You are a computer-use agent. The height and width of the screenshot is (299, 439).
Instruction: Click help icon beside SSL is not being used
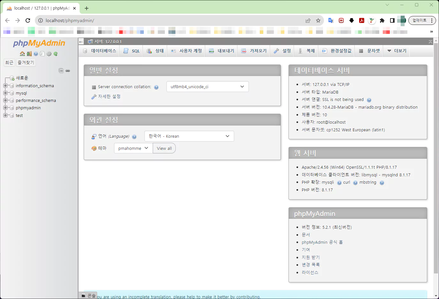(x=369, y=100)
